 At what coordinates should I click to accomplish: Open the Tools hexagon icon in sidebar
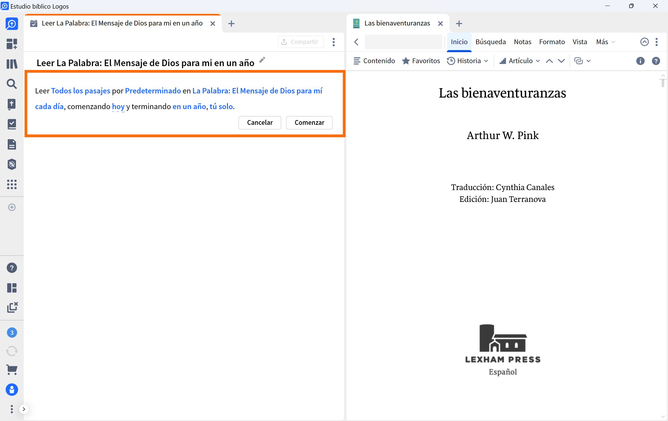[12, 164]
